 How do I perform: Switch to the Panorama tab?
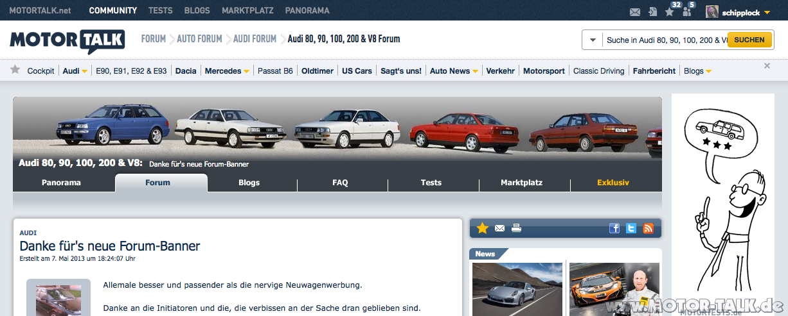pos(62,183)
